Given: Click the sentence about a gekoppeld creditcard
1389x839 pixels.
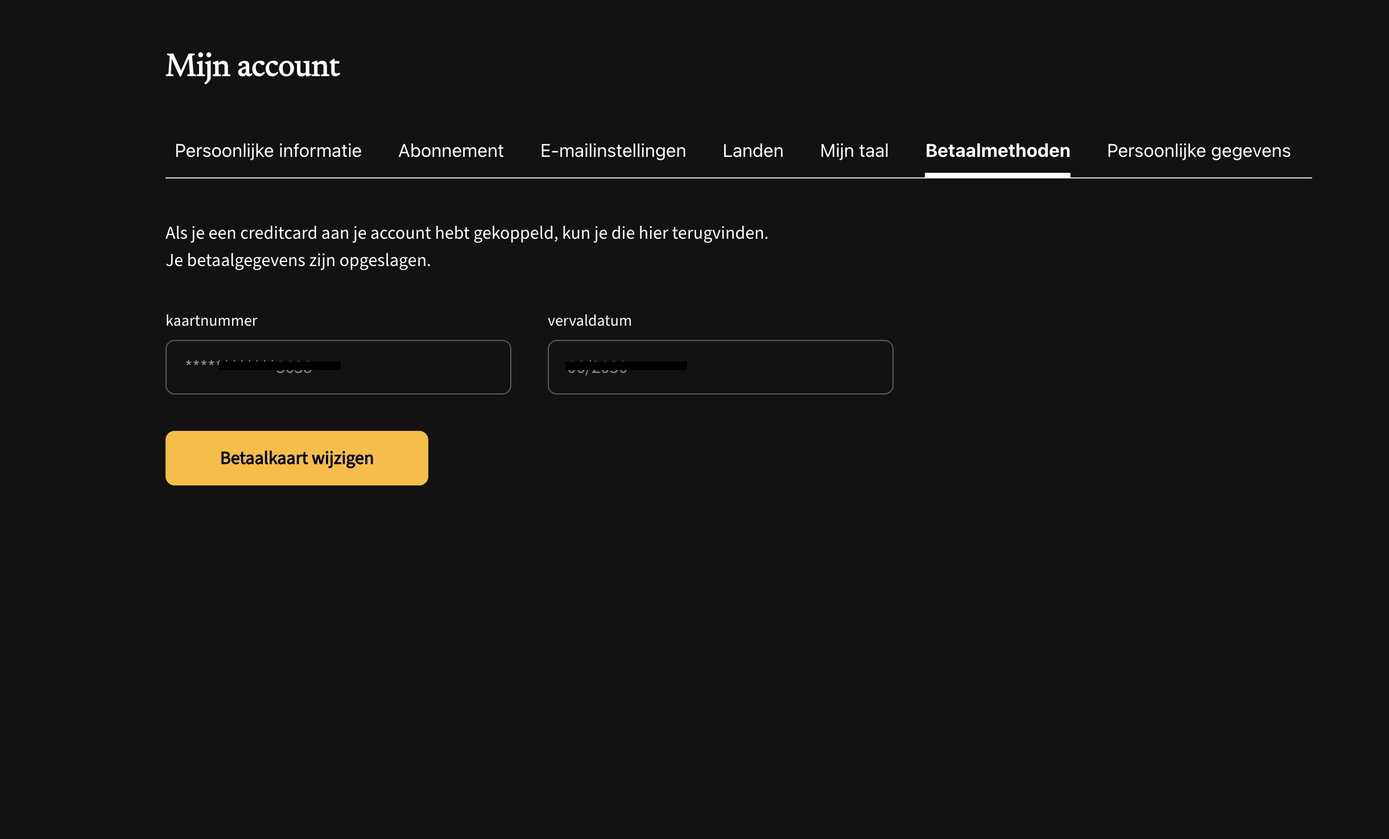Looking at the screenshot, I should tap(467, 233).
